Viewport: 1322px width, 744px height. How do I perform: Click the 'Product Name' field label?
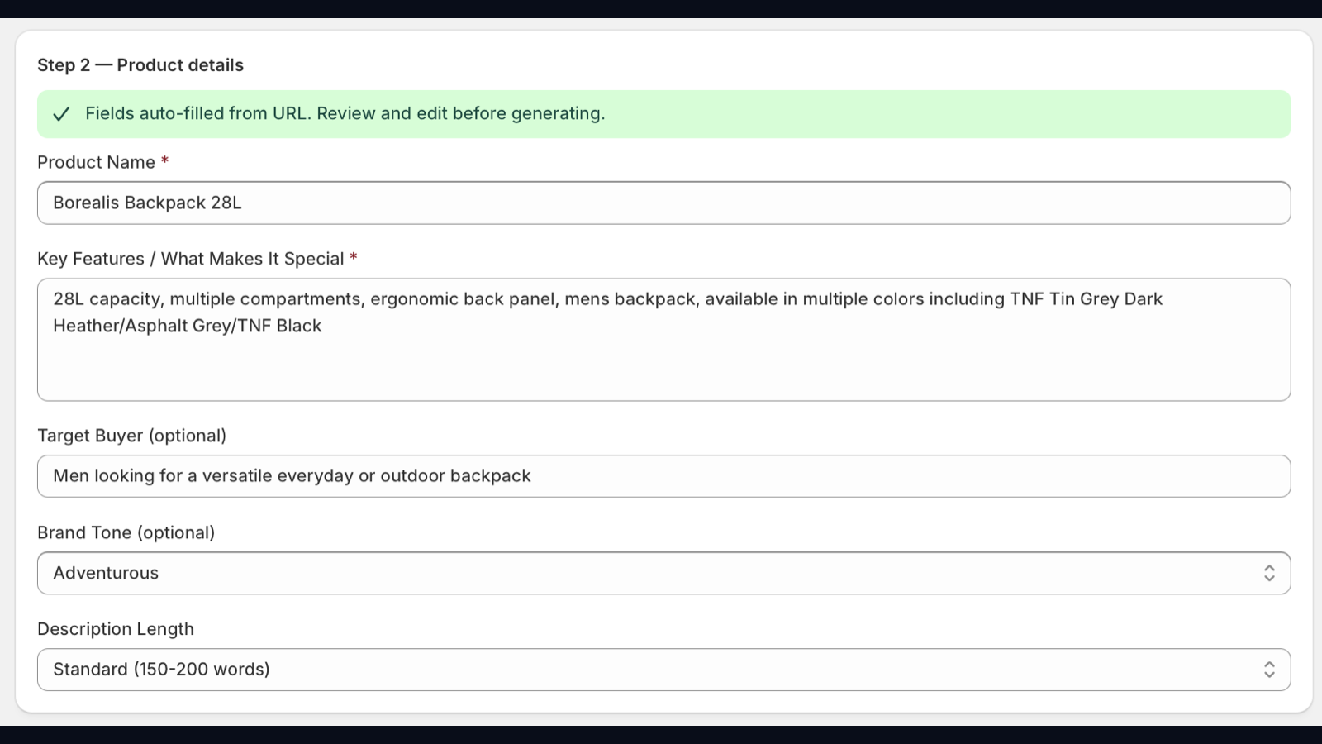click(x=96, y=162)
